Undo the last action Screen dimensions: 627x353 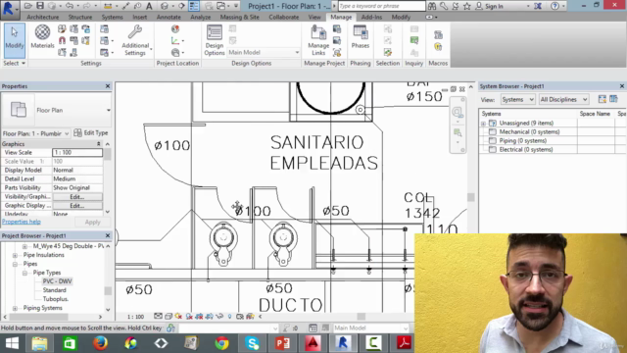70,6
